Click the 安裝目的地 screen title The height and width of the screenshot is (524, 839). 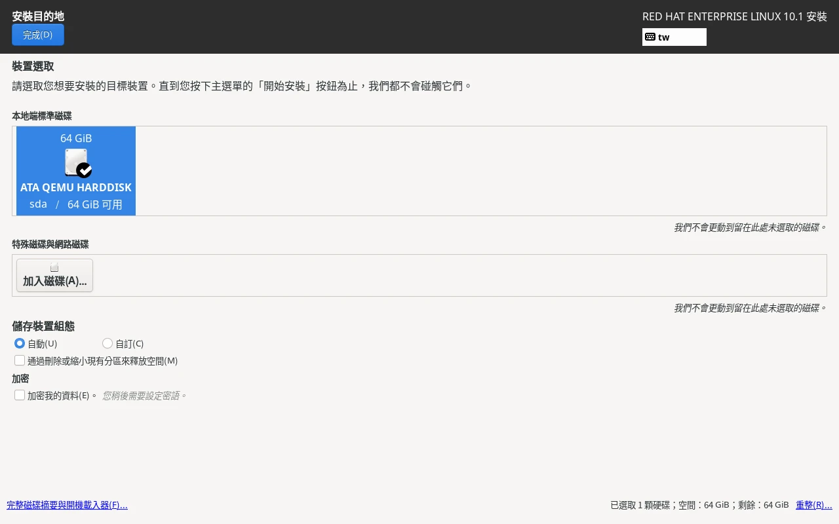(x=38, y=16)
